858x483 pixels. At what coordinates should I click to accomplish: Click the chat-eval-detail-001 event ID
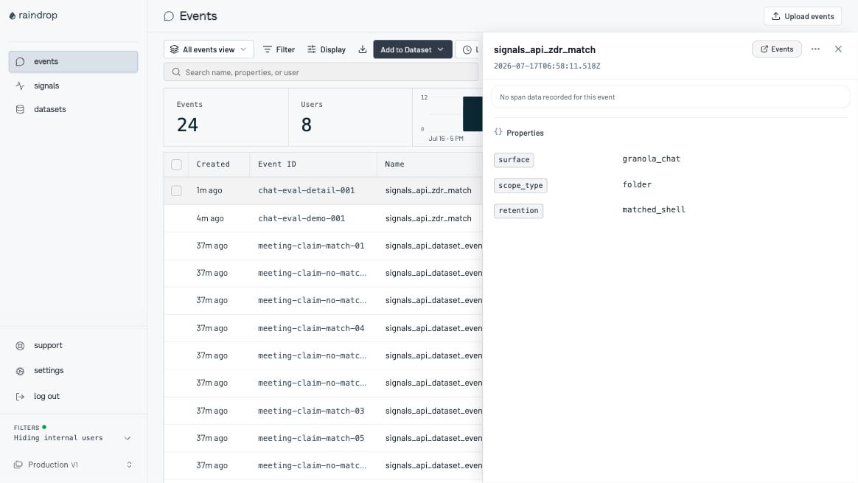[307, 190]
